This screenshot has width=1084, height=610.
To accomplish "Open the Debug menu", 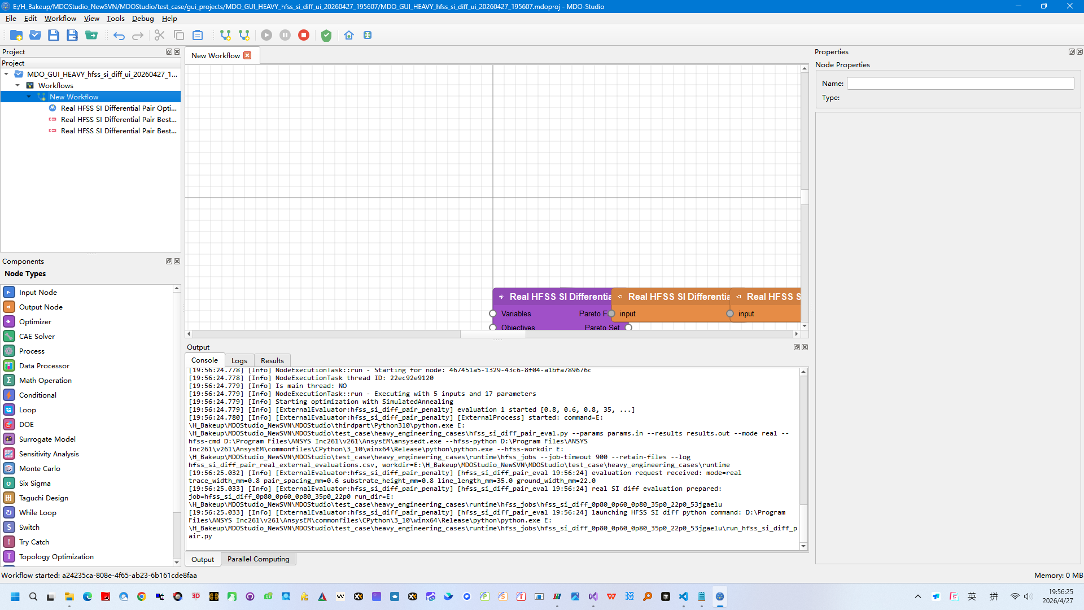I will [143, 18].
